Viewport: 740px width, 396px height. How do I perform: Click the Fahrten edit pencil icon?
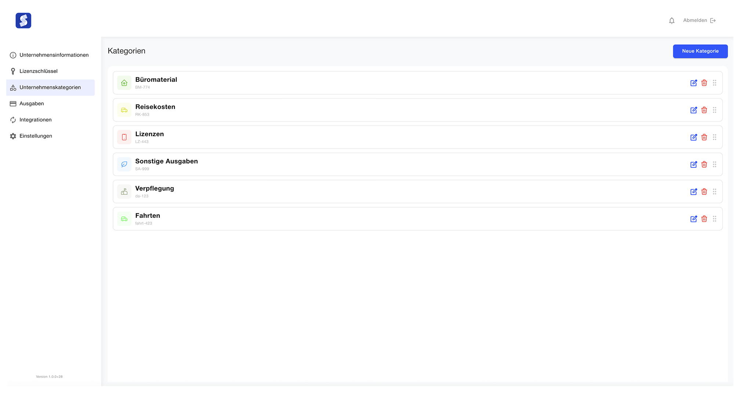[x=693, y=219]
